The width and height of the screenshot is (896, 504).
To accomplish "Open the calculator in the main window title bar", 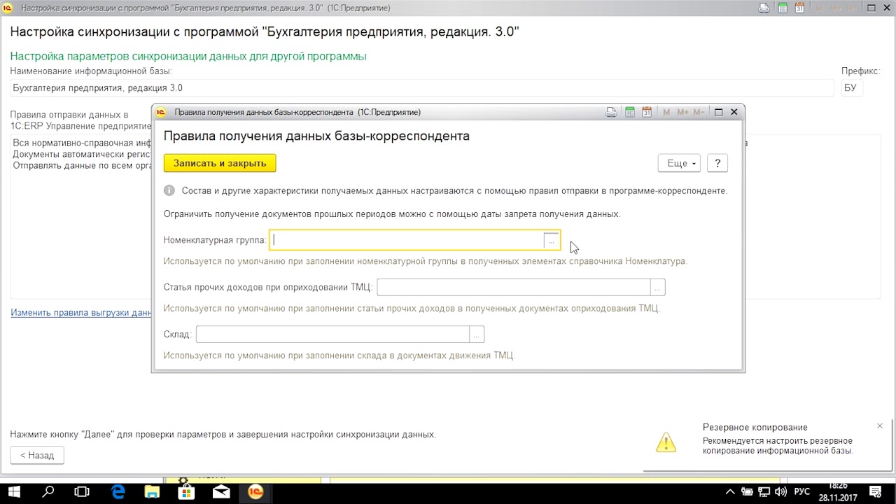I will pyautogui.click(x=783, y=8).
